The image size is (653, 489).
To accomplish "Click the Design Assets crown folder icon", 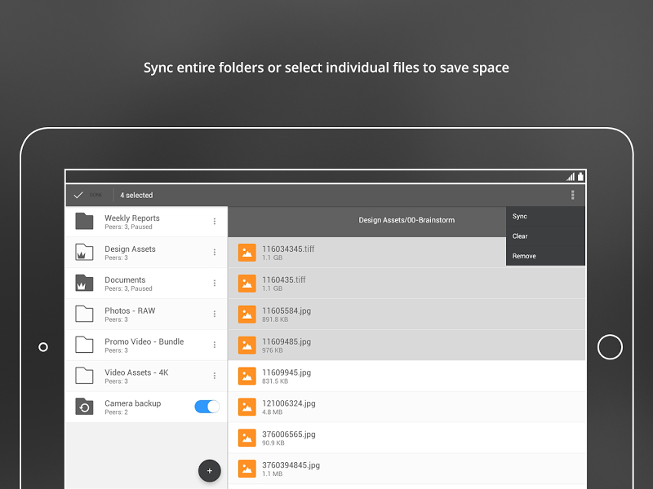I will (x=84, y=252).
